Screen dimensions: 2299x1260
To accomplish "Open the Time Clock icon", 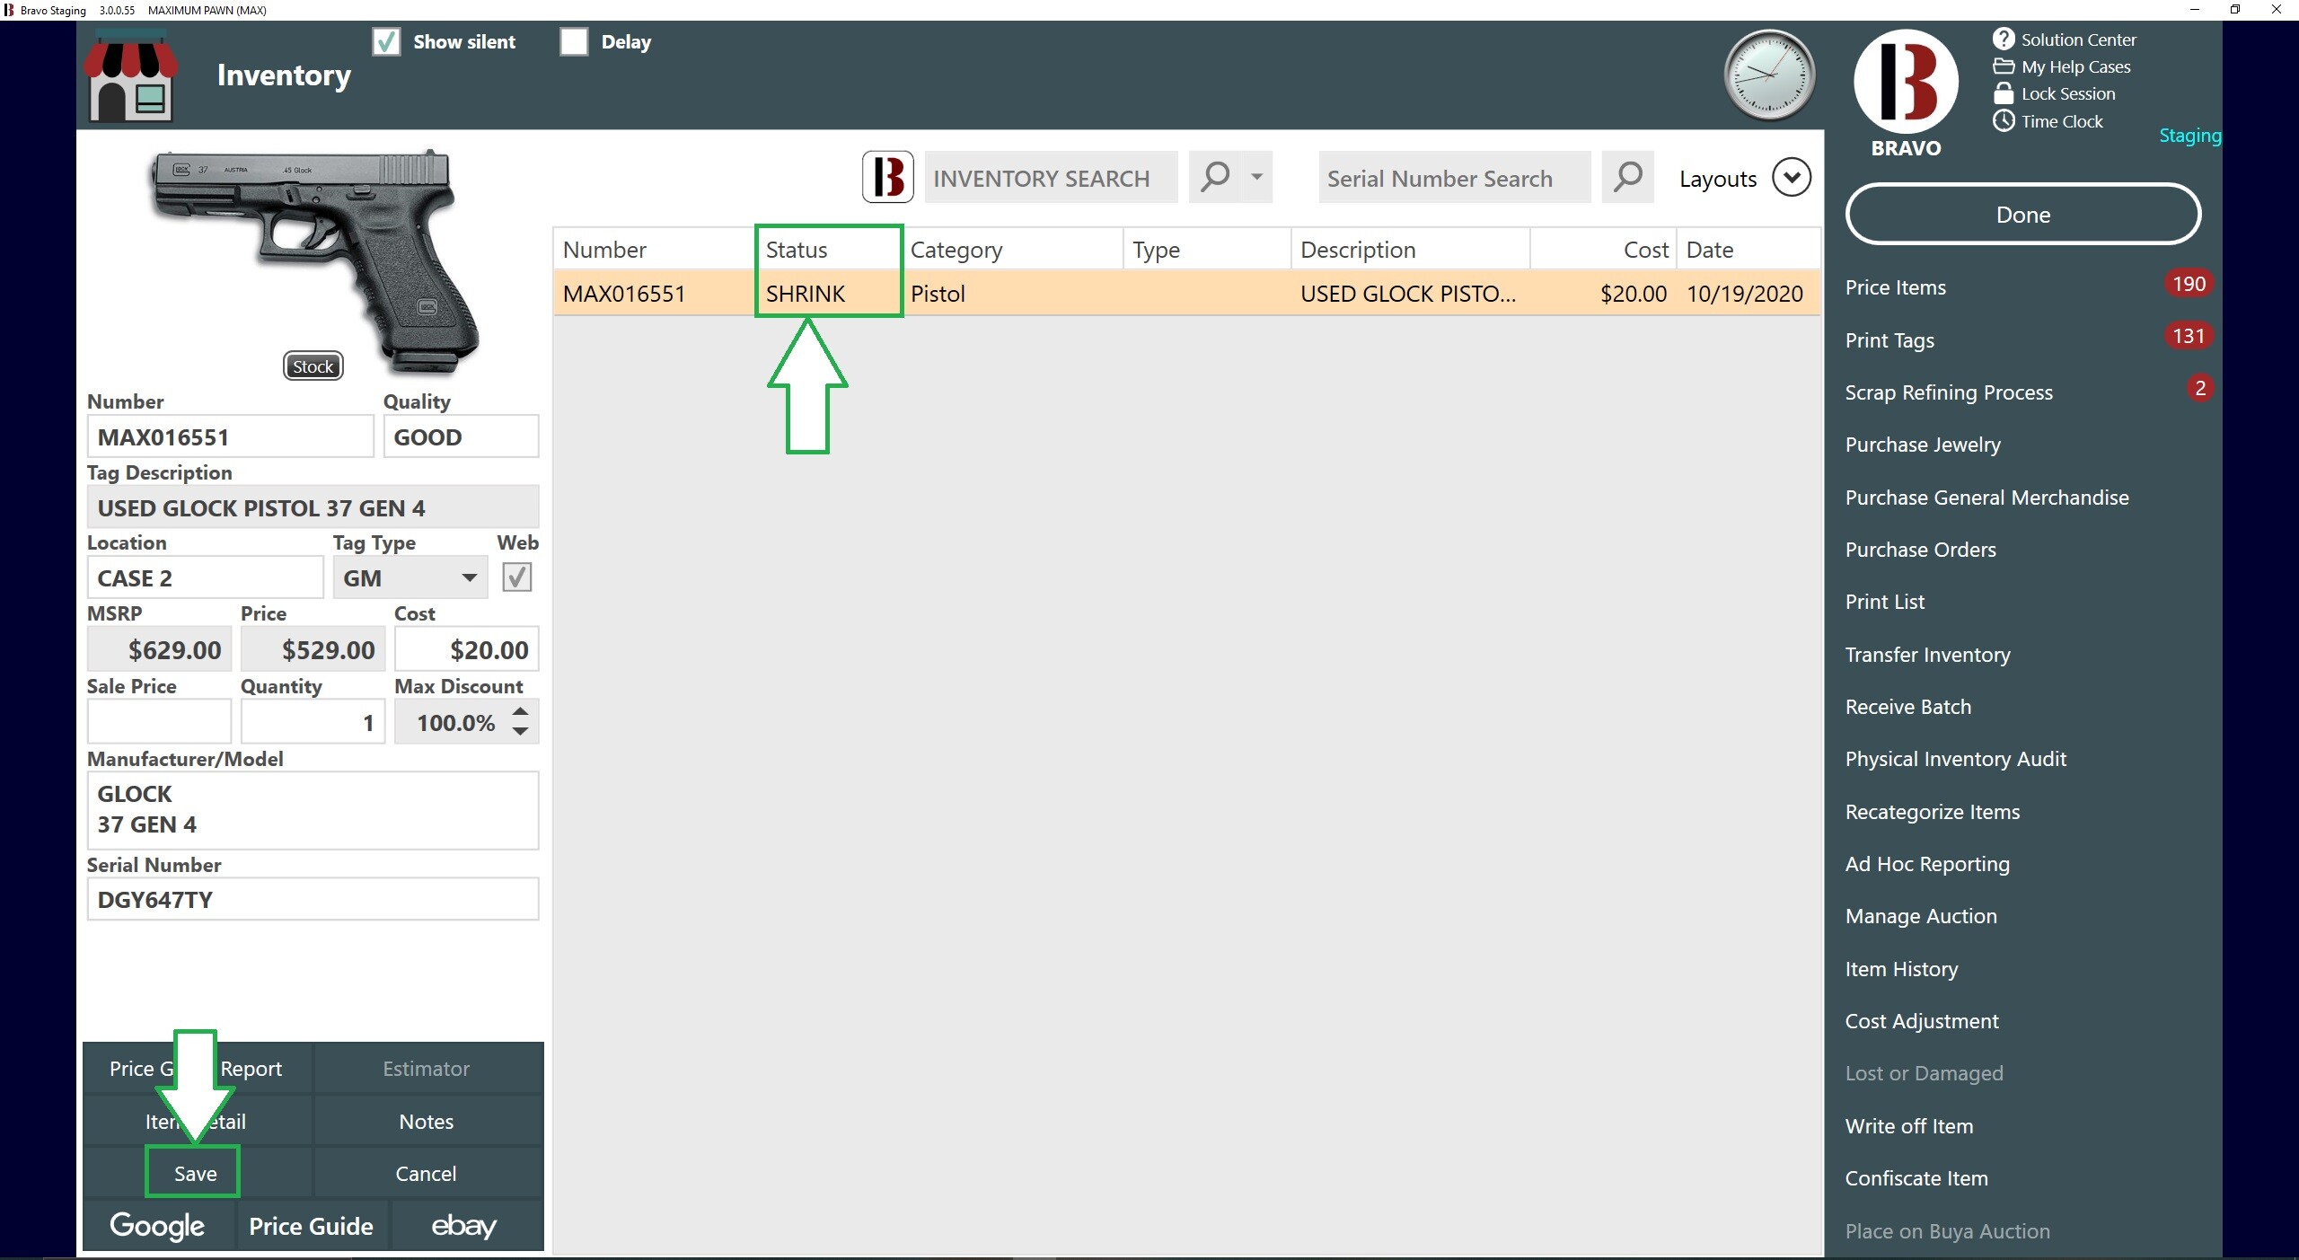I will pos(2003,120).
